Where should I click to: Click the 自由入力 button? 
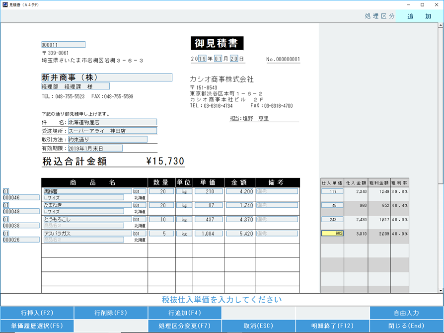click(x=406, y=313)
